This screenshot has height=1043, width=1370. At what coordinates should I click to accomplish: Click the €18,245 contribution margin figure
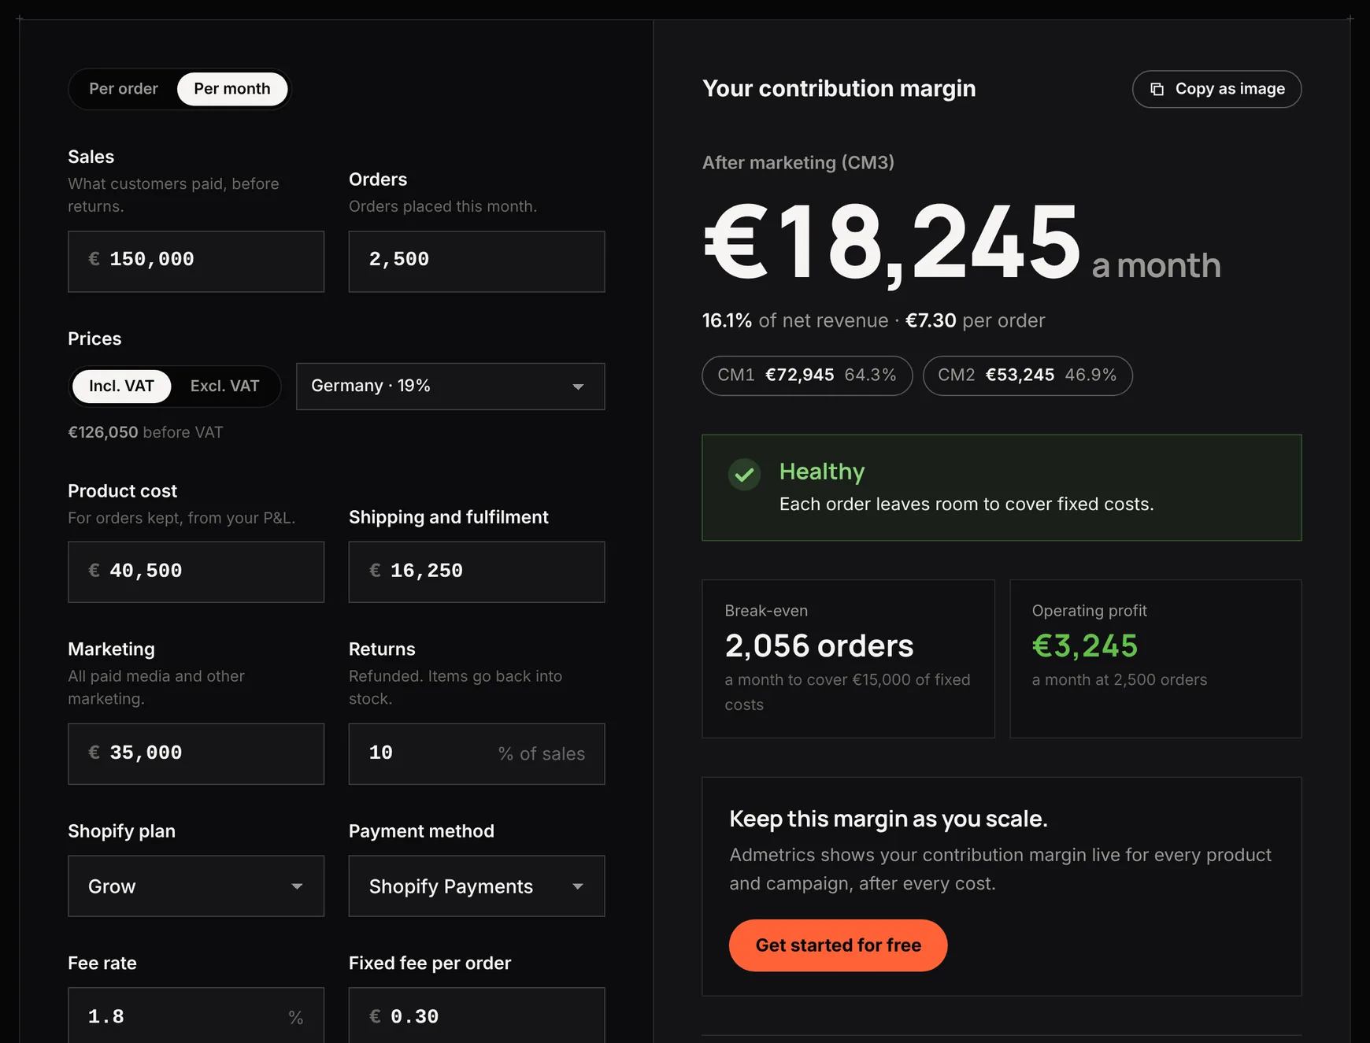[x=891, y=242]
